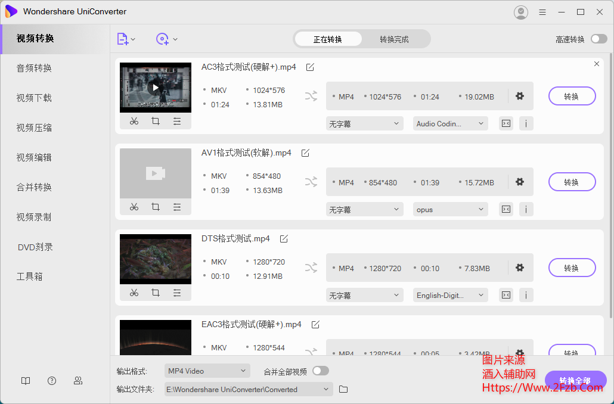The width and height of the screenshot is (614, 404).
Task: Open 视频压缩 in sidebar
Action: pos(34,128)
